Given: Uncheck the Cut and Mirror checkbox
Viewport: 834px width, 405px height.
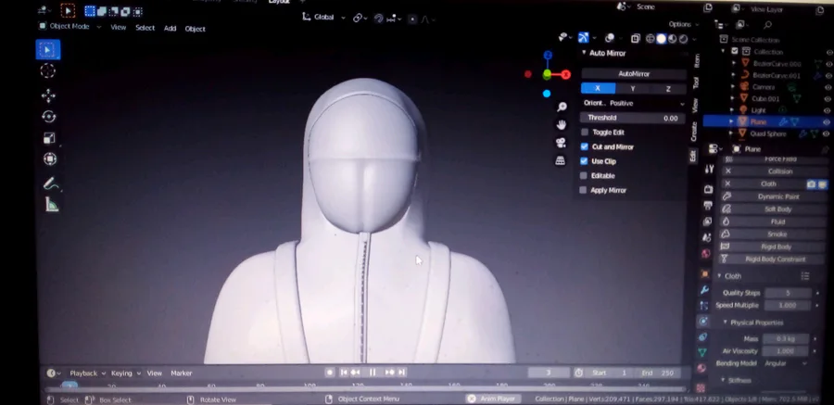Looking at the screenshot, I should (x=585, y=146).
